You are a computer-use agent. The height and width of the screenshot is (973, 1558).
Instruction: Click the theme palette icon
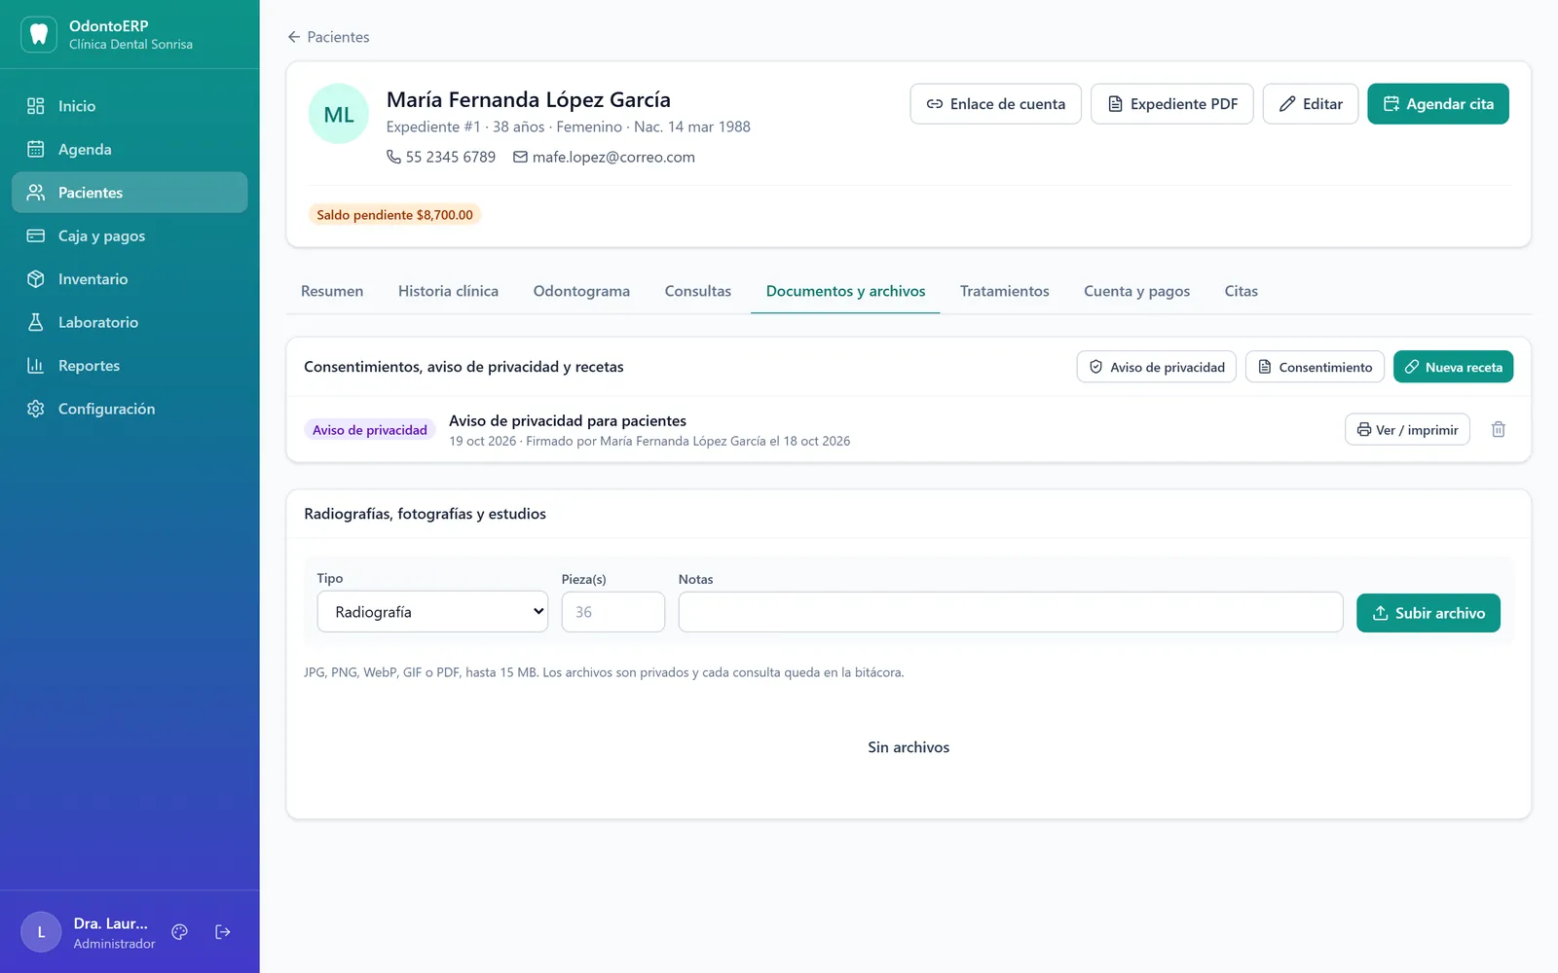click(179, 932)
